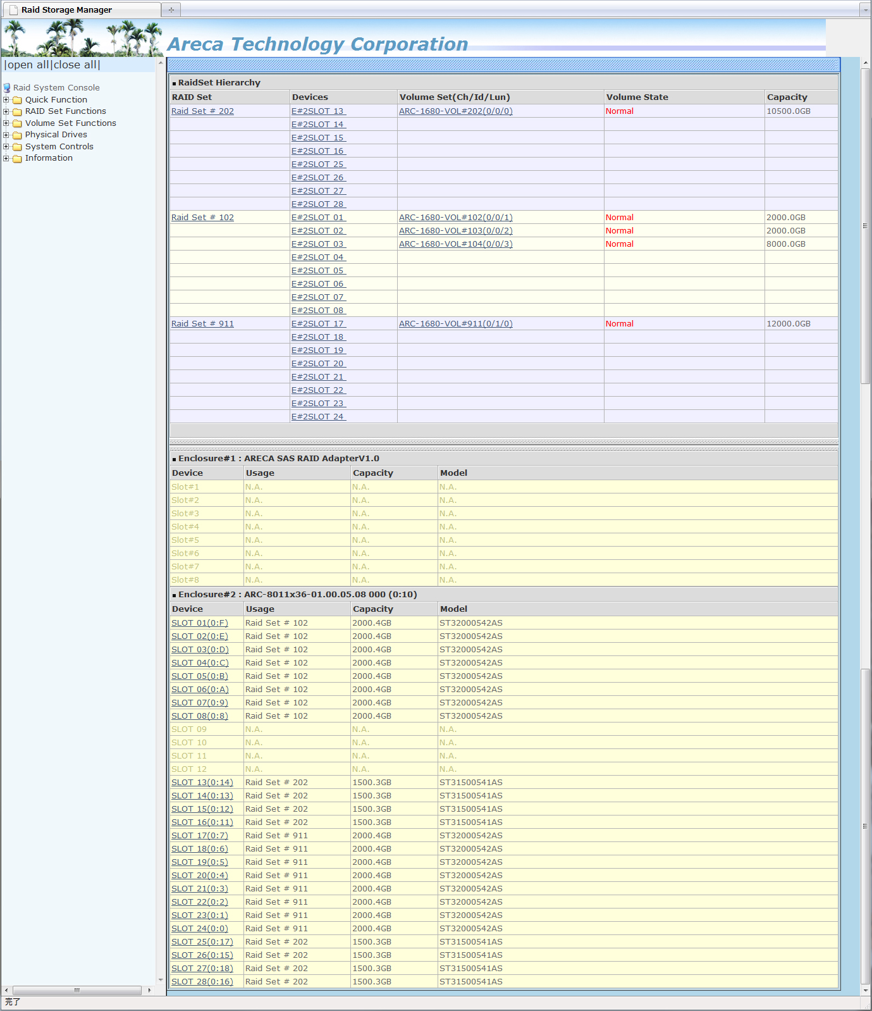This screenshot has height=1011, width=872.
Task: Click the 'close all' tree link
Action: coord(75,65)
